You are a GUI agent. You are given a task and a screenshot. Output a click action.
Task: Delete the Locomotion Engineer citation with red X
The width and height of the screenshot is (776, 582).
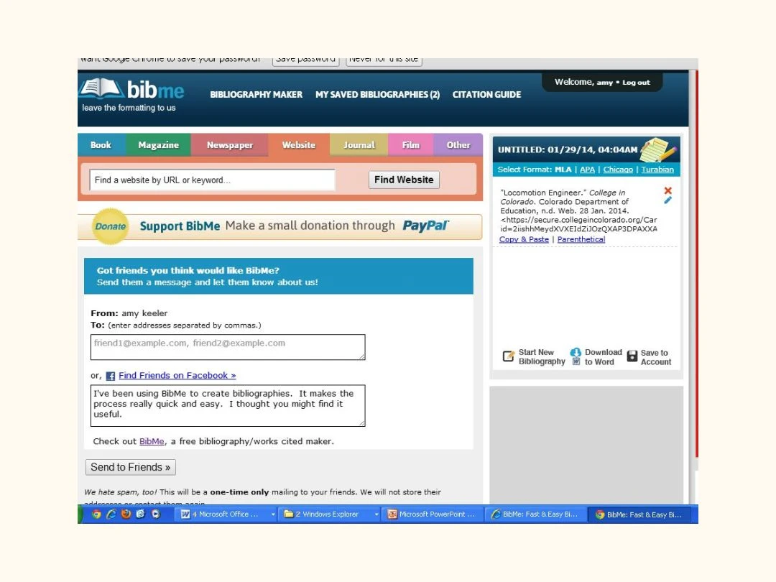point(668,190)
